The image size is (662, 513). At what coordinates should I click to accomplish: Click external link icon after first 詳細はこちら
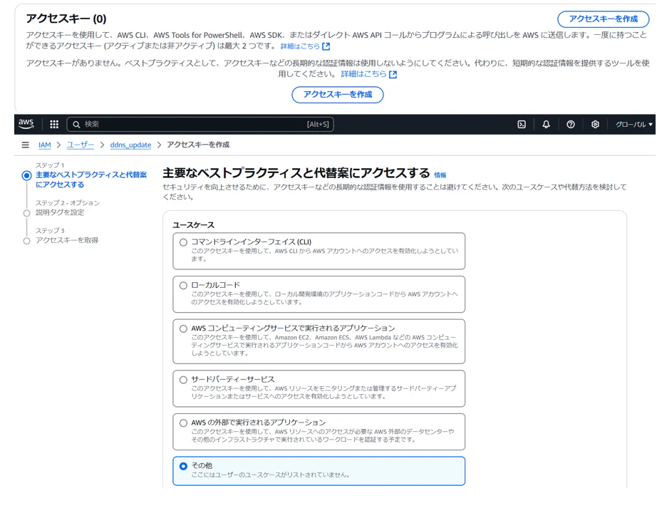point(326,46)
